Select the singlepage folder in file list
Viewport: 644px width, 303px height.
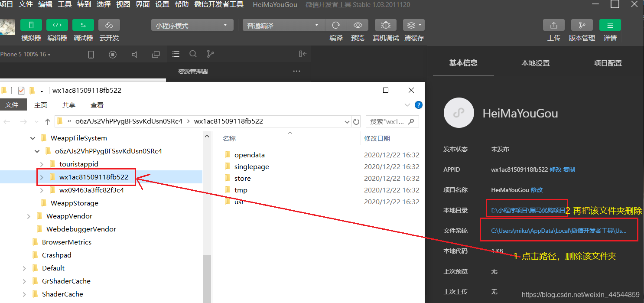click(251, 166)
